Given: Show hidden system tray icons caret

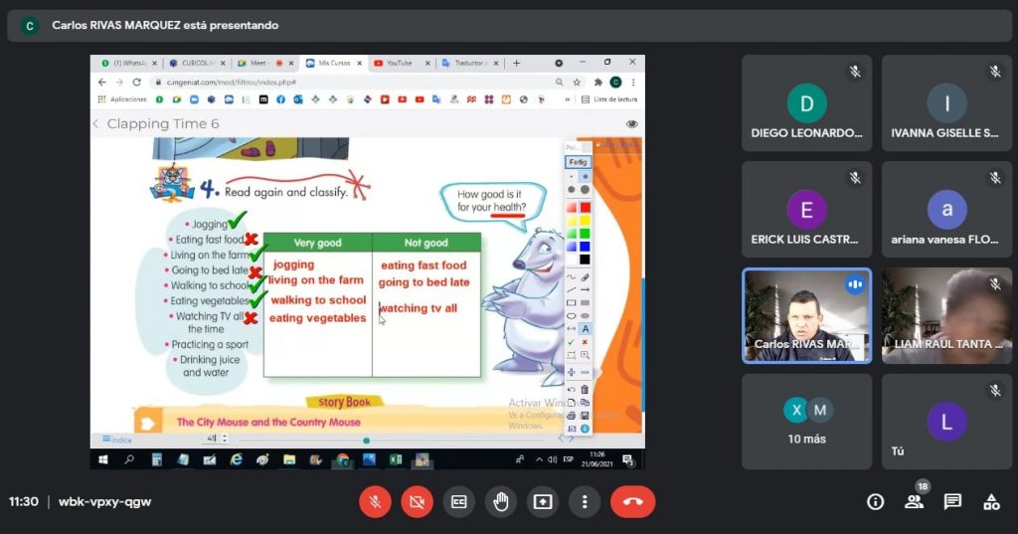Looking at the screenshot, I should point(539,459).
